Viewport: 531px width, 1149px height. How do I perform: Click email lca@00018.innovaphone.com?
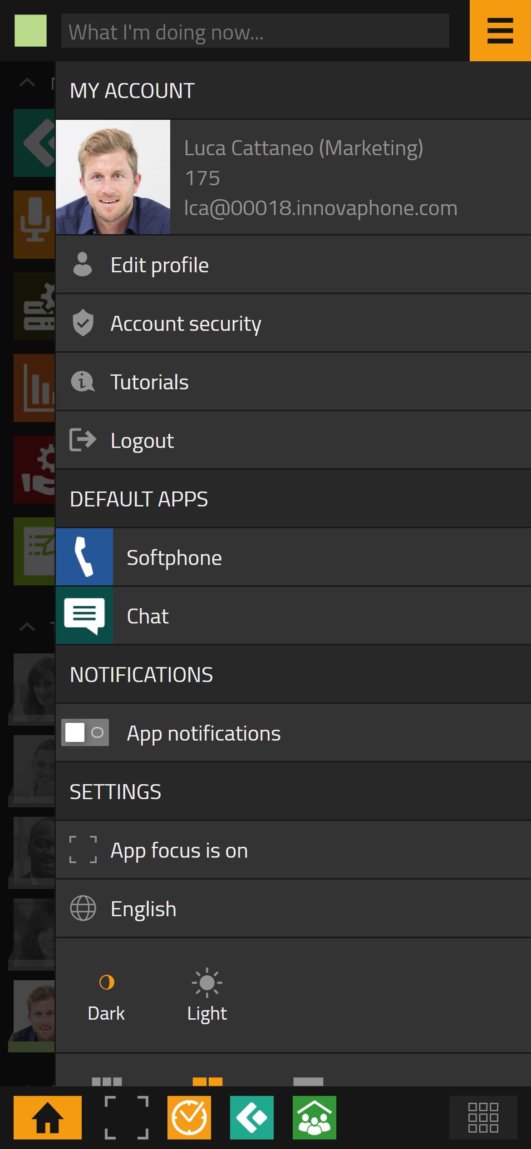[321, 208]
